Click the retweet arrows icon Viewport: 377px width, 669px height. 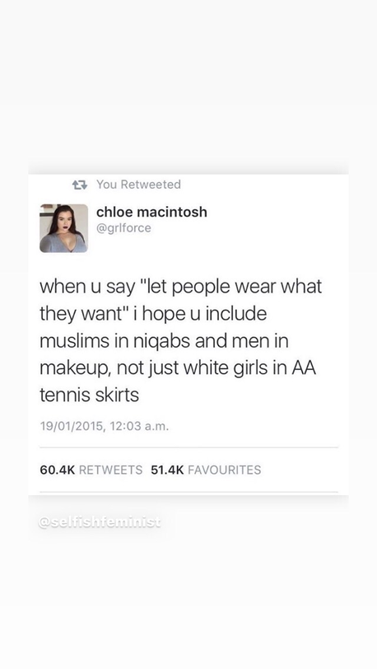click(80, 185)
